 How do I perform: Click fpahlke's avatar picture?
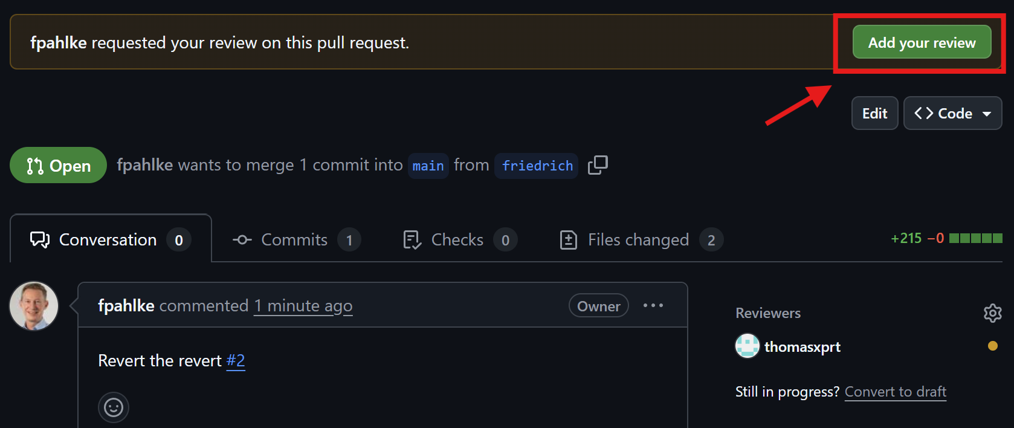coord(34,306)
